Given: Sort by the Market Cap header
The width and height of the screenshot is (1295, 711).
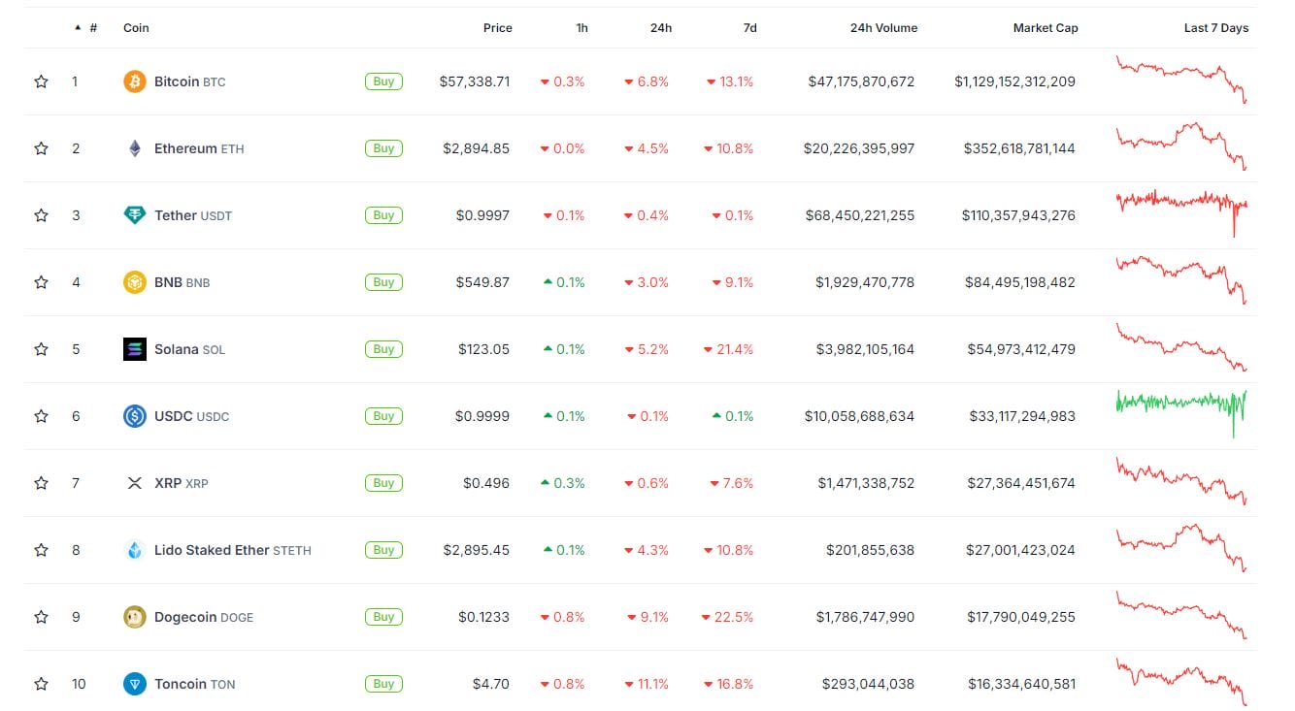Looking at the screenshot, I should [x=1046, y=28].
